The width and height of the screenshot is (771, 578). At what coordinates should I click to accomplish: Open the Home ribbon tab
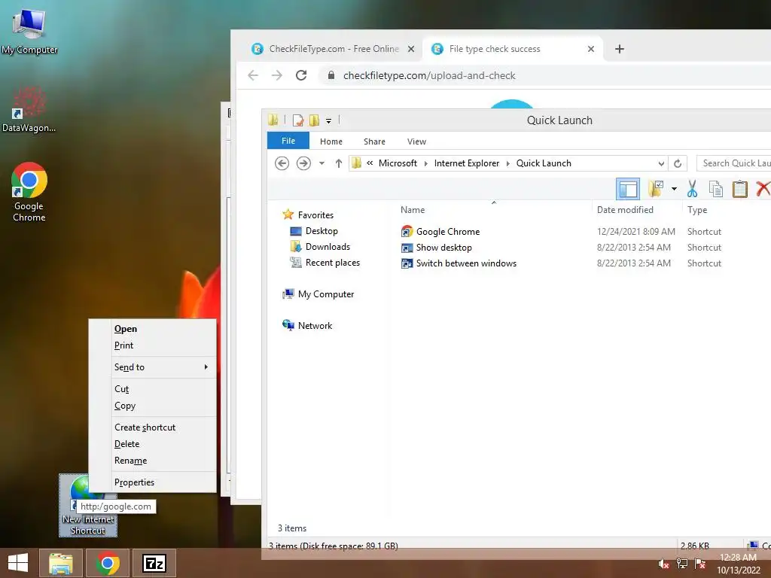[331, 141]
